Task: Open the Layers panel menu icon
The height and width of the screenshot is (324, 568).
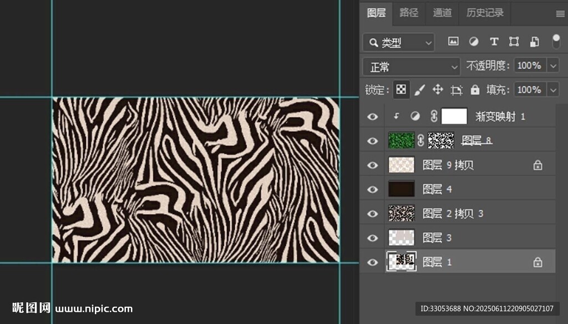Action: pyautogui.click(x=560, y=14)
